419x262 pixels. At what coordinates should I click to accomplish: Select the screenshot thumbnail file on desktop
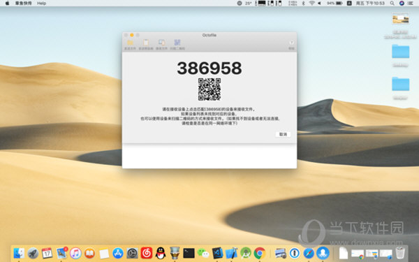[x=400, y=19]
